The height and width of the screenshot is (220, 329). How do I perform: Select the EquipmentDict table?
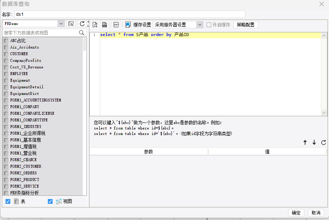tap(24, 93)
